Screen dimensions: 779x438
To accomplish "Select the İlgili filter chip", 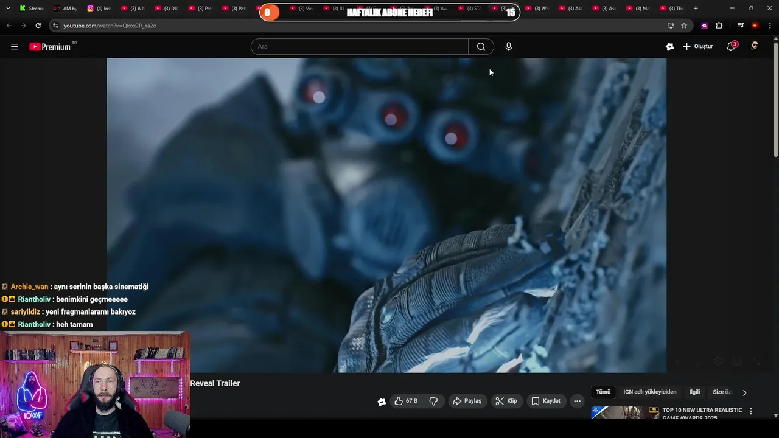I will tap(694, 392).
